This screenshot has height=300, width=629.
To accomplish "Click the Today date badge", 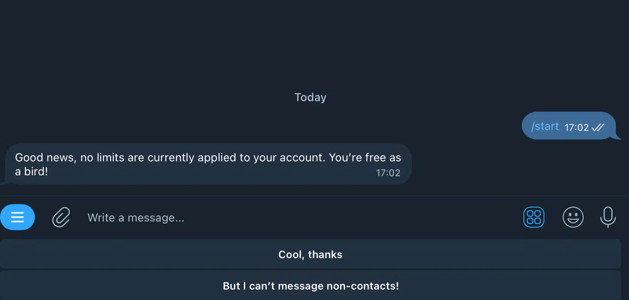I will (x=310, y=97).
